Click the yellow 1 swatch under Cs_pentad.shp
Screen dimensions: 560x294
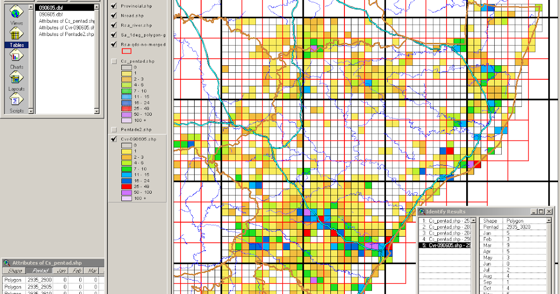[126, 73]
